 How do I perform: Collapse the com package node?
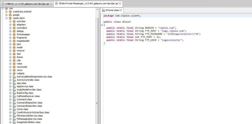click(x=3, y=8)
